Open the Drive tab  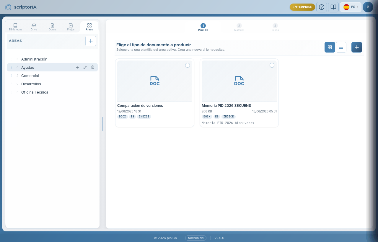(34, 27)
